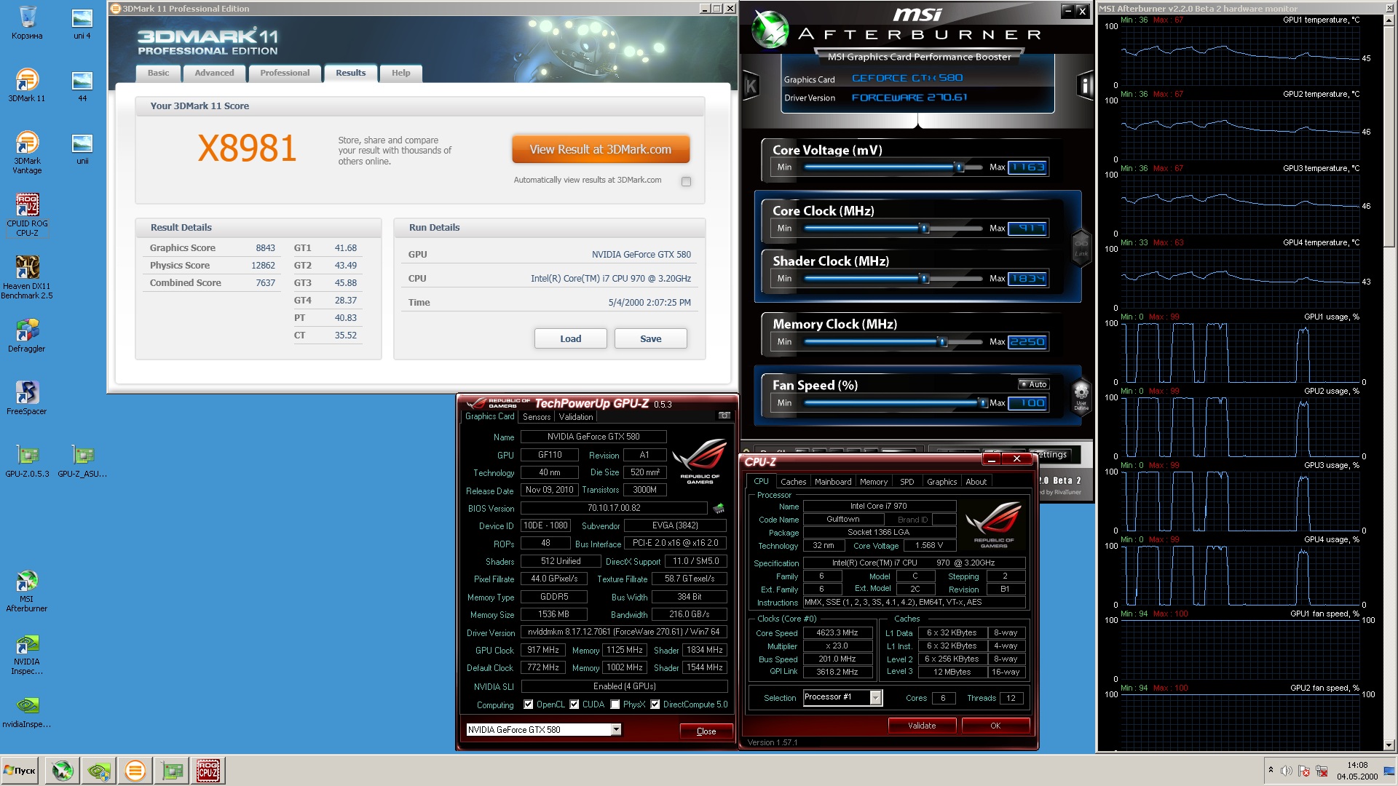The image size is (1398, 786).
Task: Open the FreeSpacer desktop icon
Action: (x=27, y=398)
